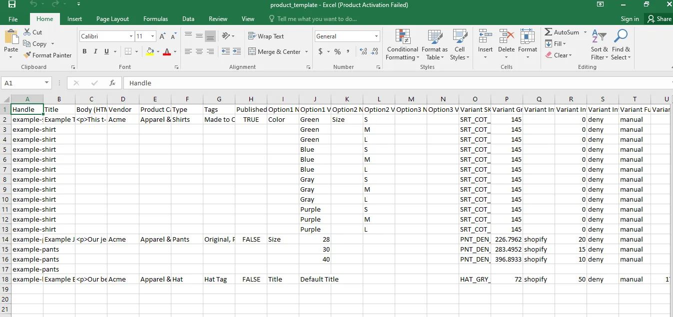The width and height of the screenshot is (673, 317).
Task: Click the Middle Align icon
Action: click(x=199, y=36)
